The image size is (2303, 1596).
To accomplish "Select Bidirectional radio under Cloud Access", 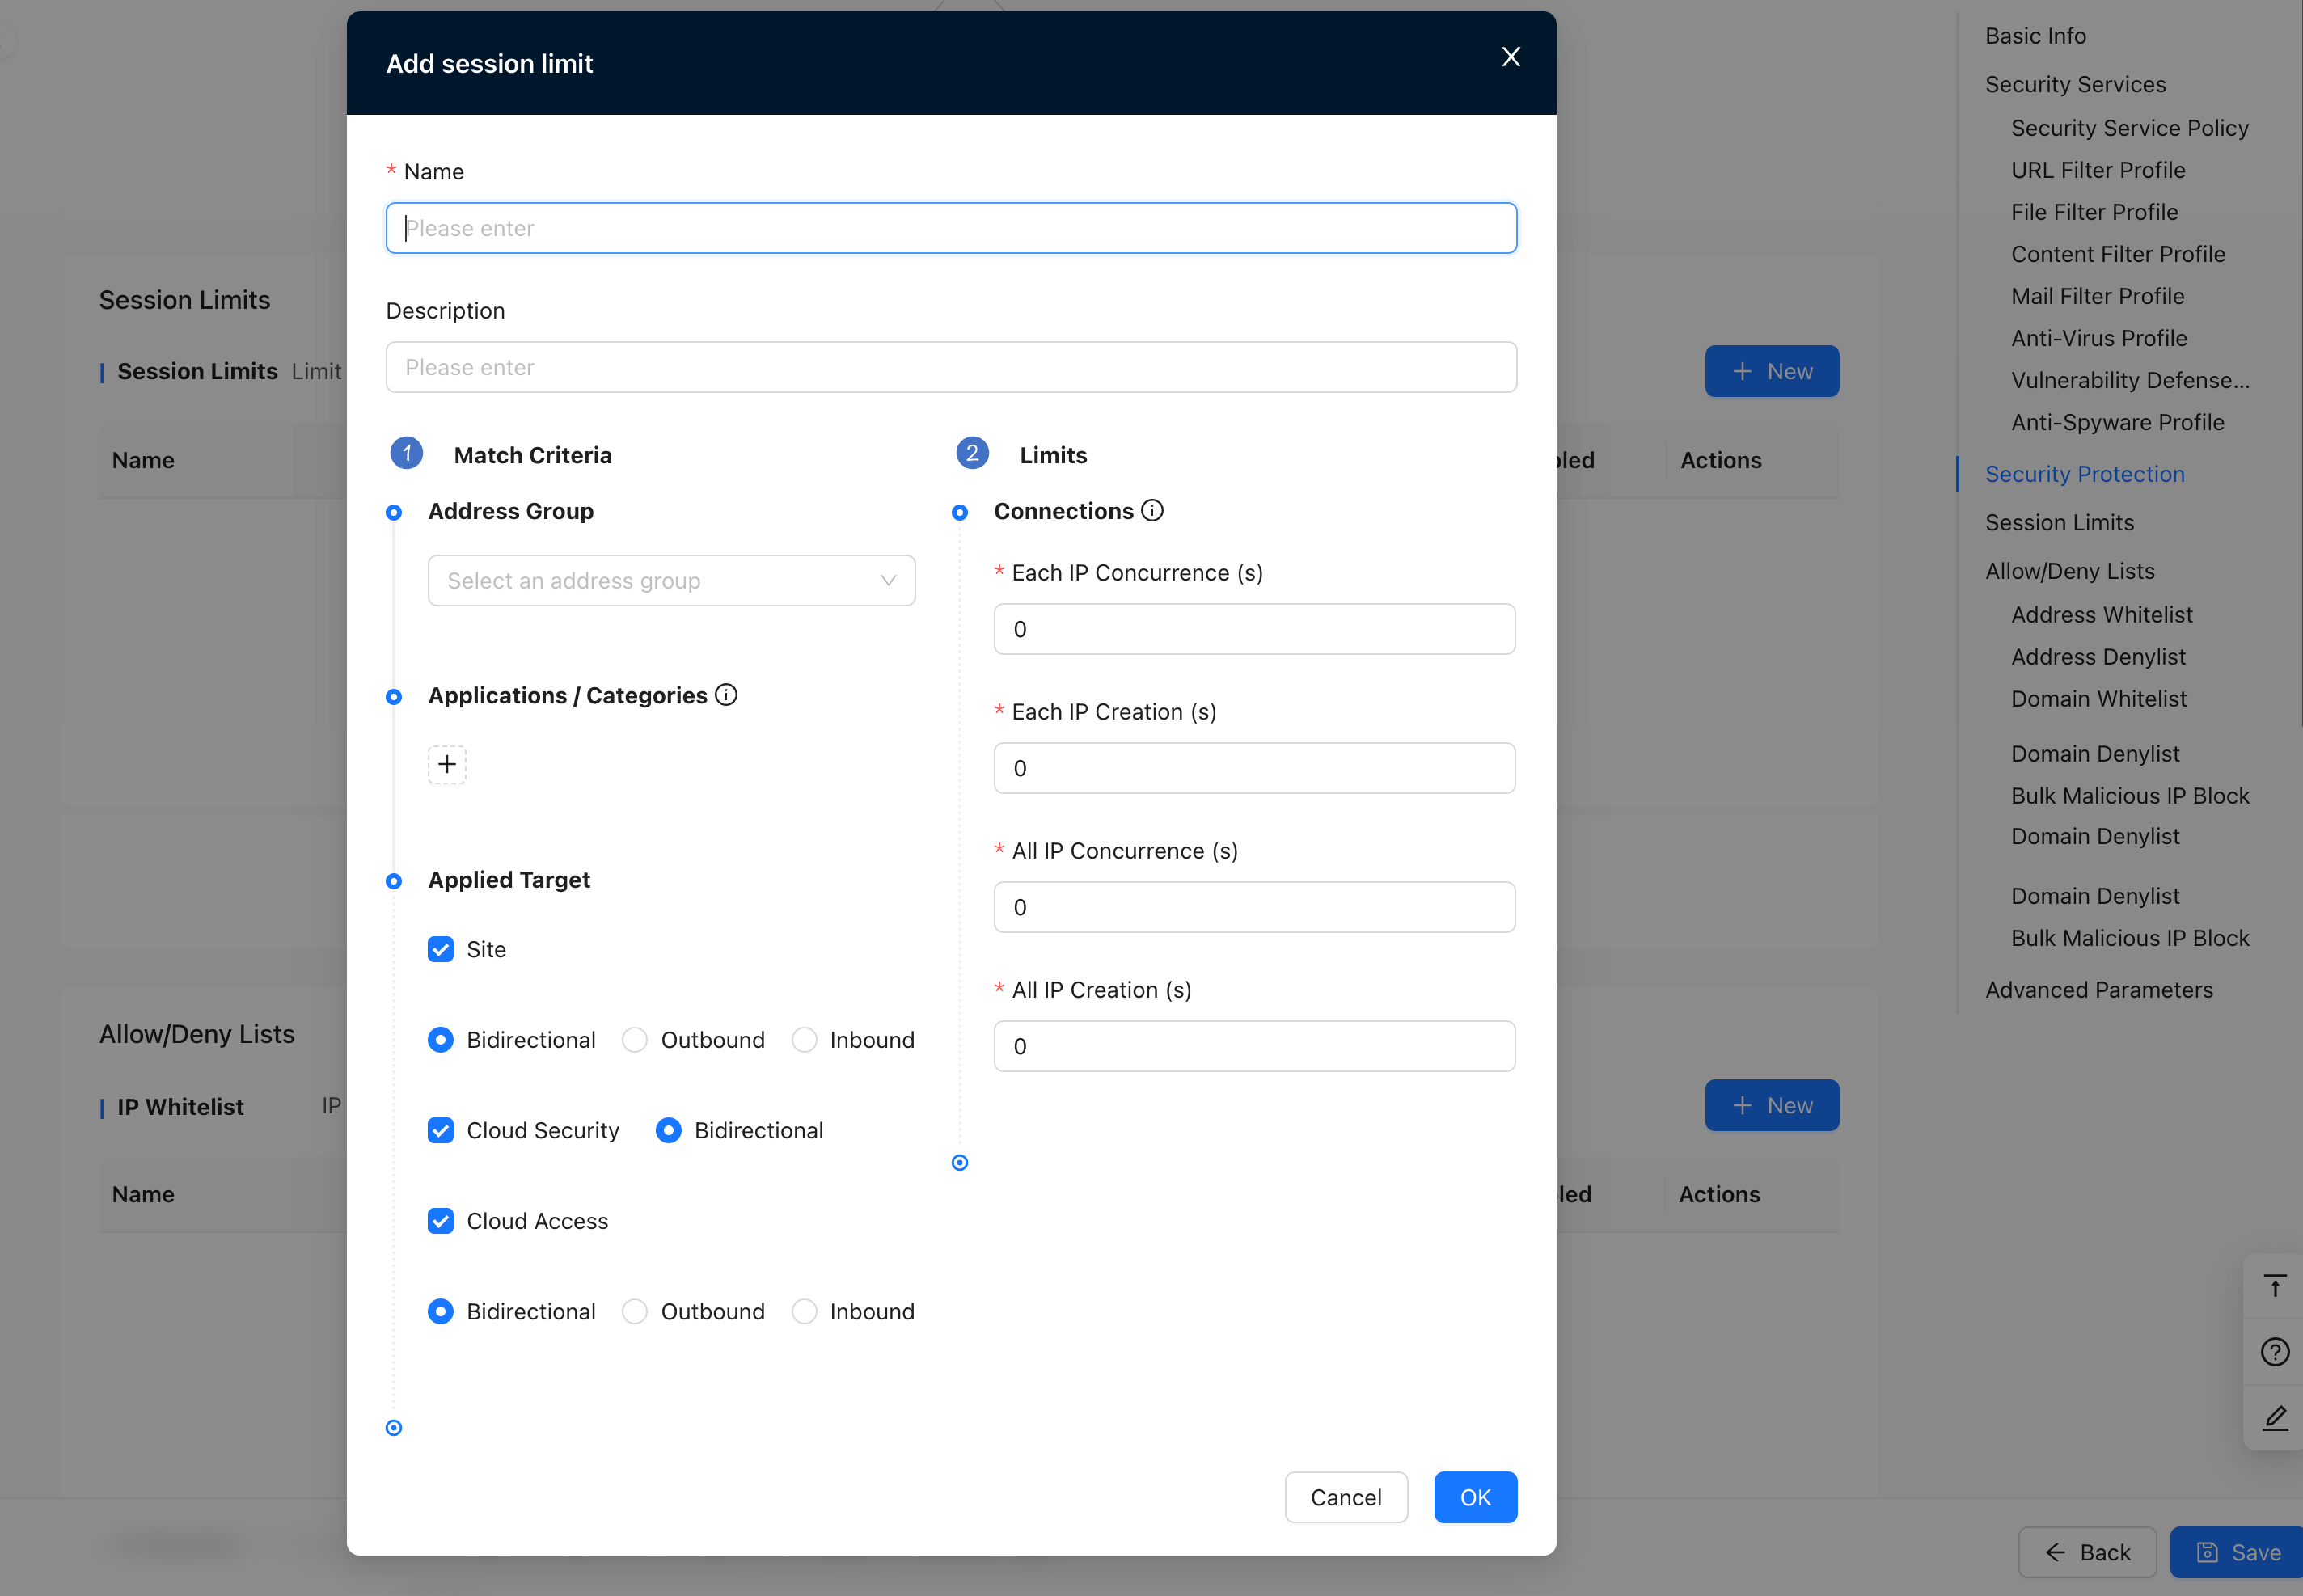I will point(440,1311).
